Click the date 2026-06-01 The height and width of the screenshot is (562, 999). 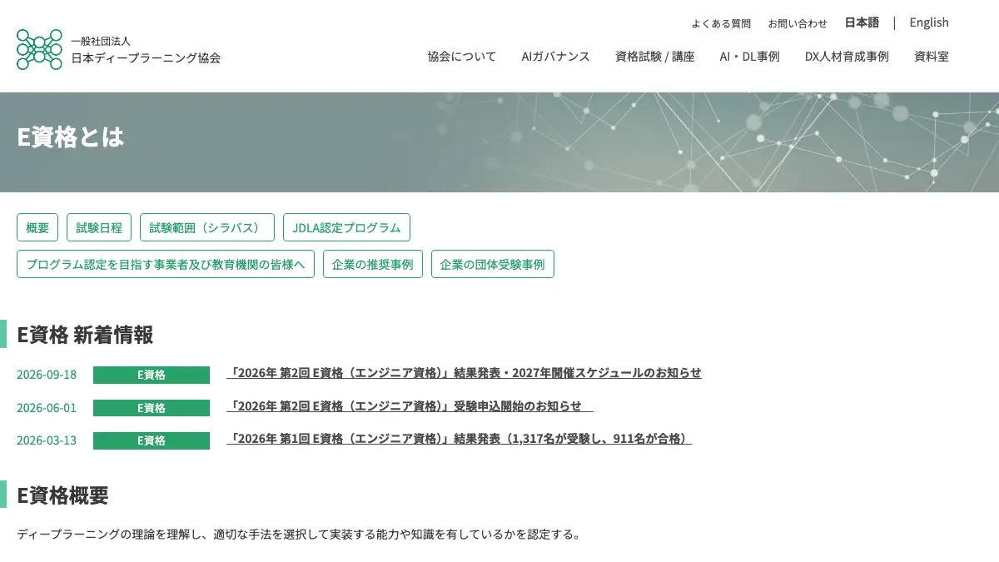pyautogui.click(x=47, y=408)
